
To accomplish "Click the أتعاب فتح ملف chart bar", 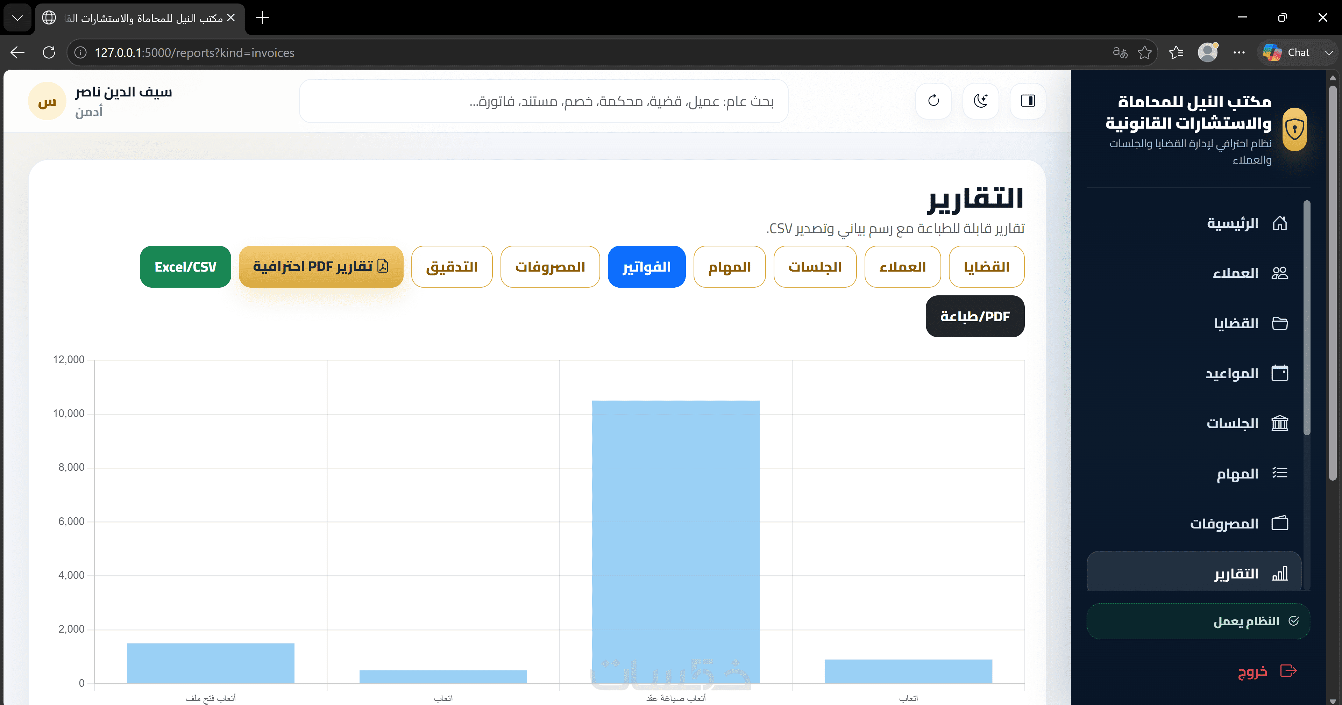I will tap(211, 663).
